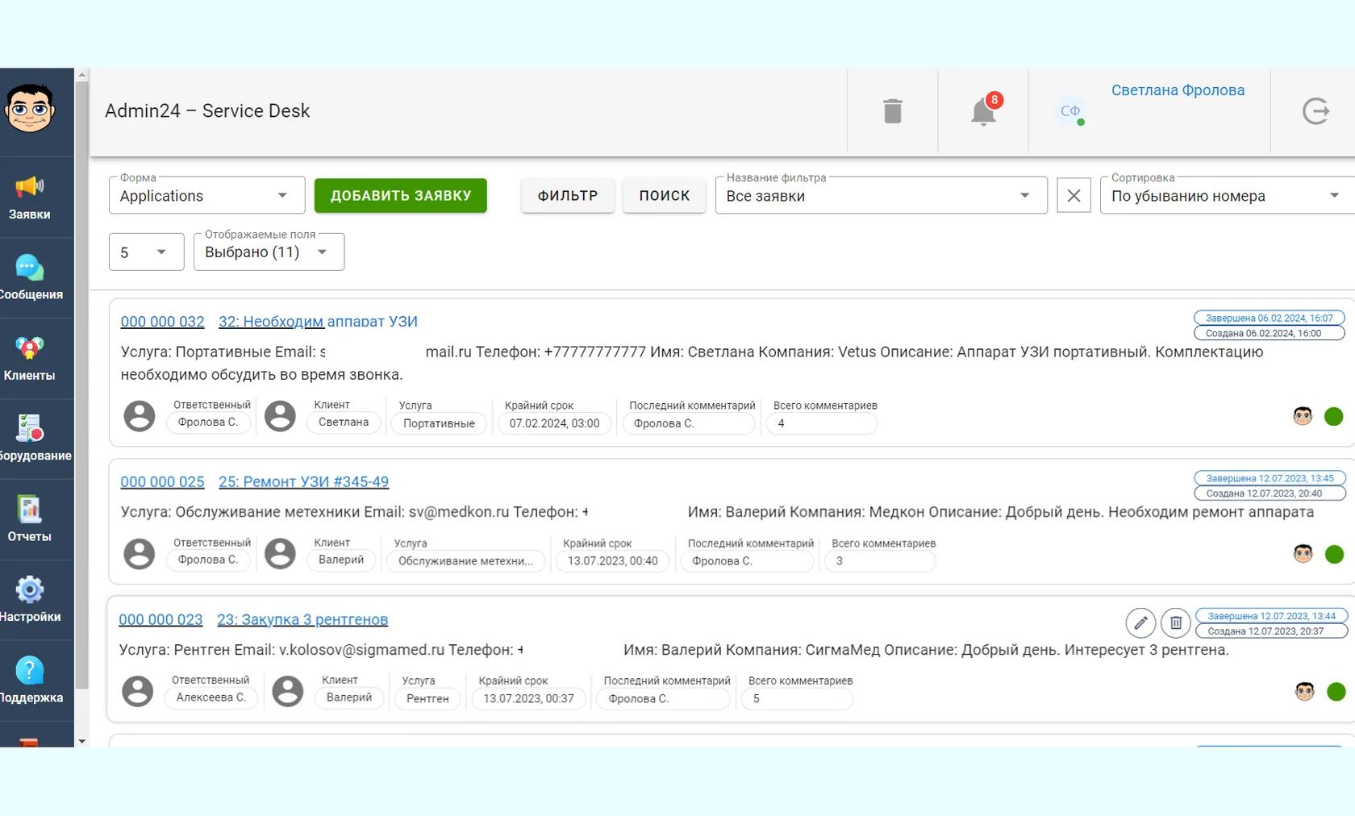The height and width of the screenshot is (816, 1355).
Task: Open Название фильтра Все заявки dropdown
Action: (x=882, y=195)
